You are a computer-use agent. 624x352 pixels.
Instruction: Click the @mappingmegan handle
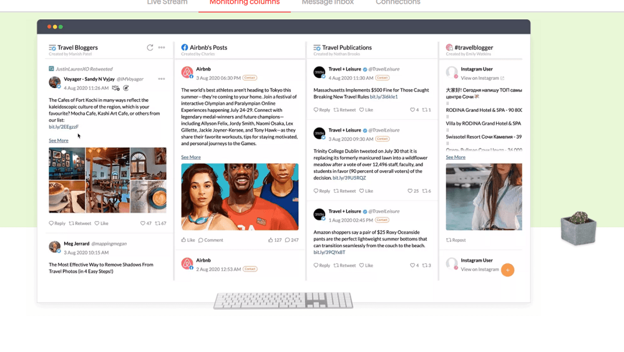pyautogui.click(x=109, y=243)
